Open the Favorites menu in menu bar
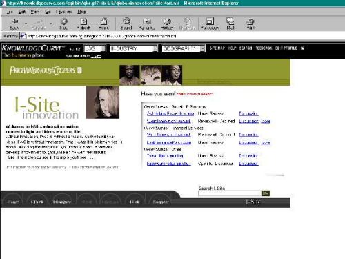This screenshot has width=345, height=259. [x=64, y=12]
